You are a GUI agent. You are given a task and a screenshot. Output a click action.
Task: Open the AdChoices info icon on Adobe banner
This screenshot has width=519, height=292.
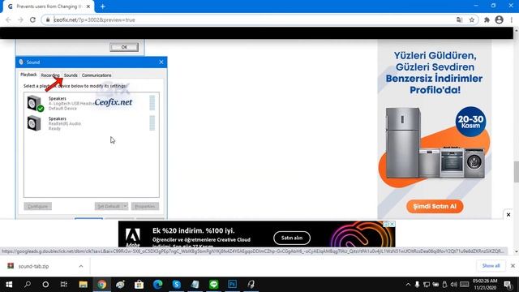click(386, 224)
